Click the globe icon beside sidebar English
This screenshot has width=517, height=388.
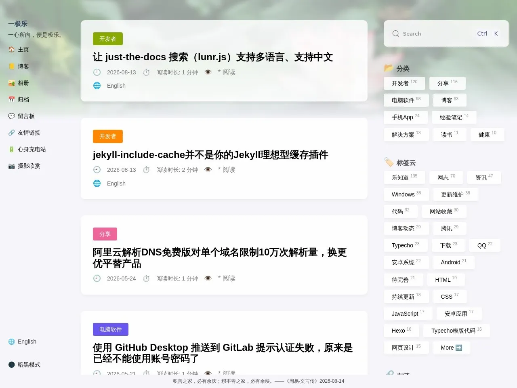click(x=11, y=342)
